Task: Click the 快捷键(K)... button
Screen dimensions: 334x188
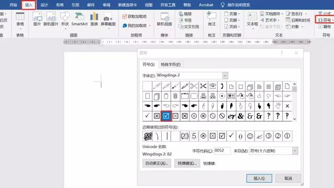Action: 187,163
